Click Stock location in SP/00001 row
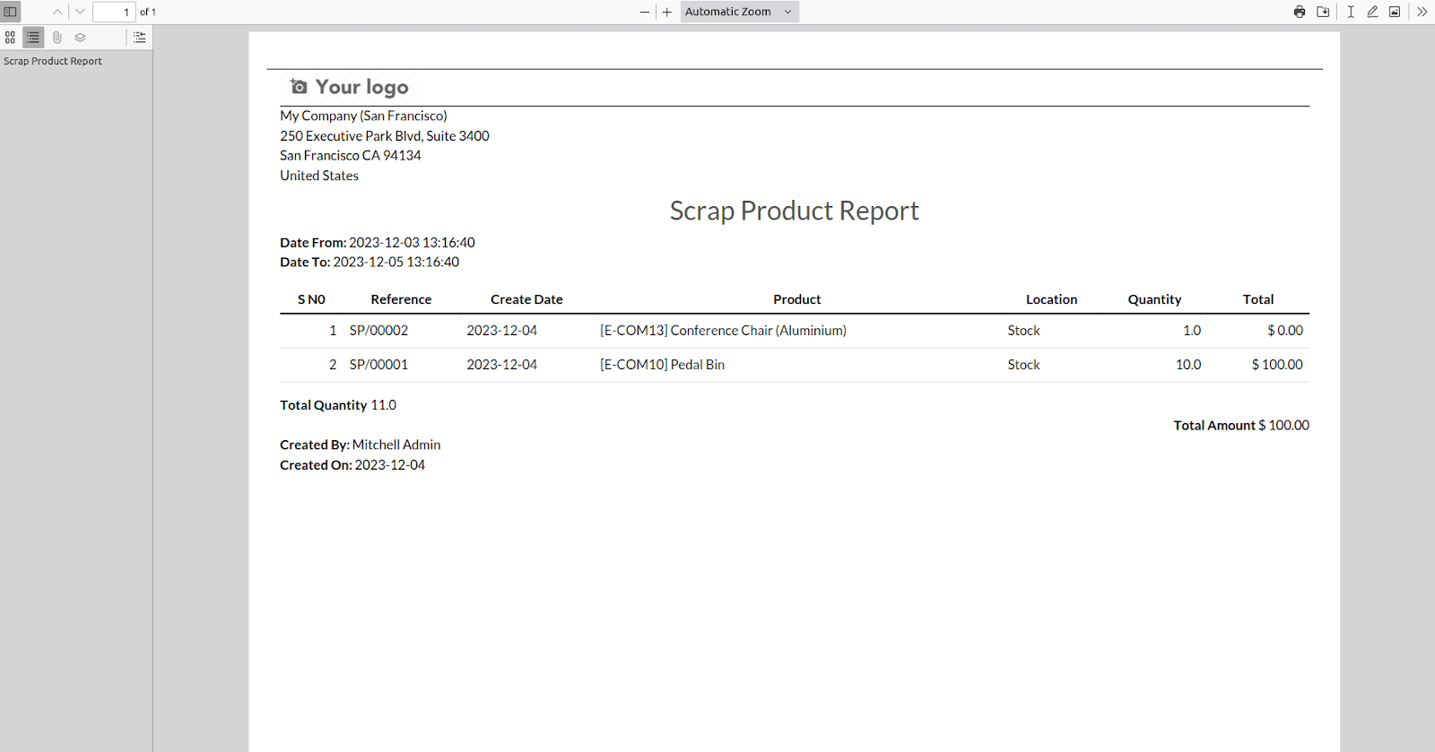The image size is (1435, 752). click(1023, 365)
